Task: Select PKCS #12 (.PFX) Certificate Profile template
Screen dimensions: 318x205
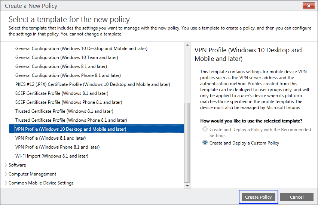Action: coord(92,84)
